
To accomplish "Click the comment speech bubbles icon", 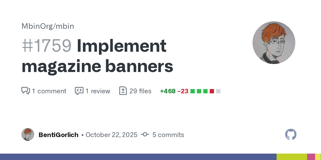I will (x=25, y=91).
